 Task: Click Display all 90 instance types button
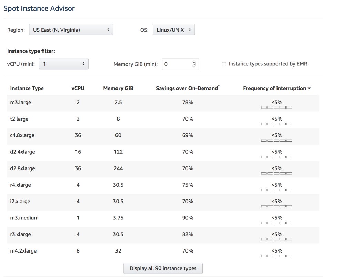coord(163,268)
